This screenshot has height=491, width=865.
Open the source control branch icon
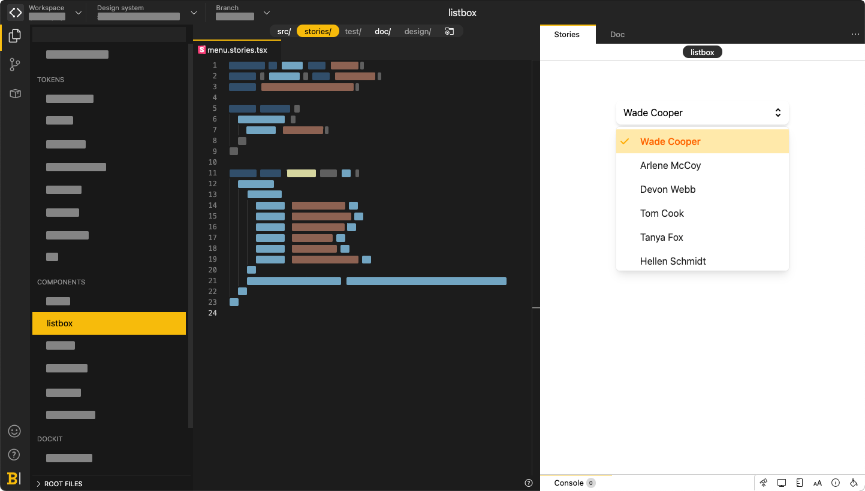click(x=16, y=65)
